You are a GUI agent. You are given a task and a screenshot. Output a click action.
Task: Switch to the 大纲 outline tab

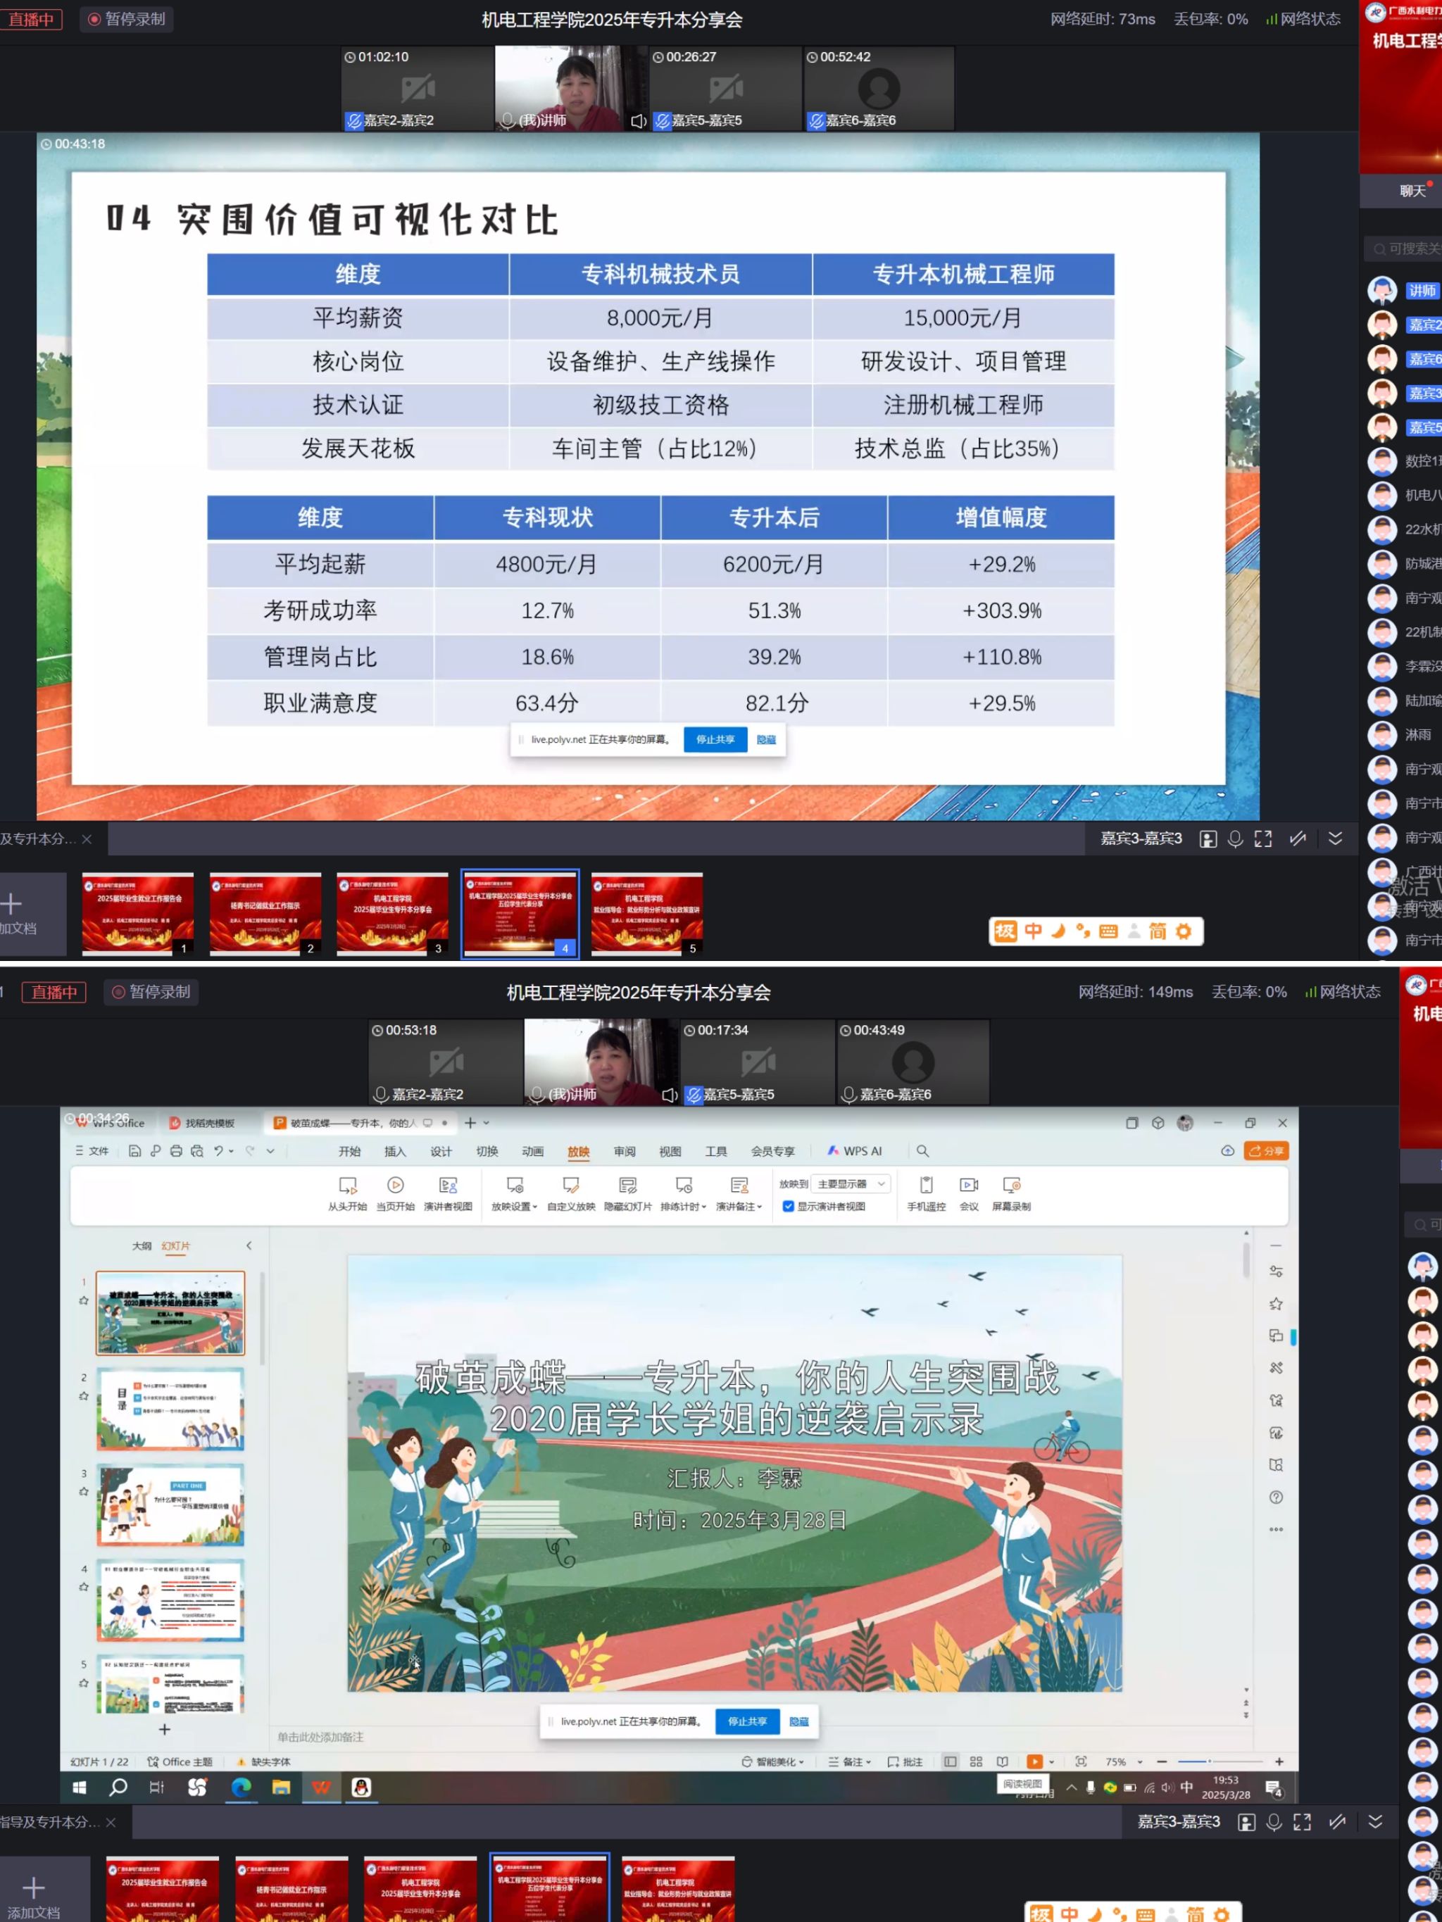coord(141,1246)
